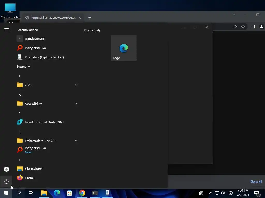This screenshot has height=198, width=265.
Task: Expand the Recently added list
Action: [23, 66]
